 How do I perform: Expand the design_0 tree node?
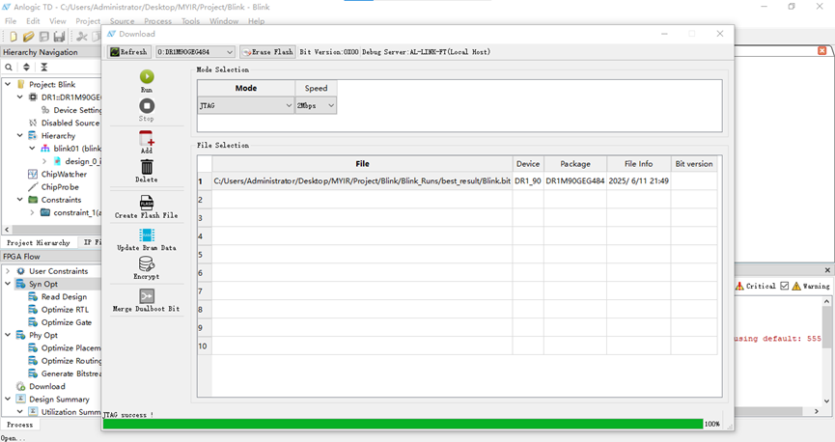point(44,161)
